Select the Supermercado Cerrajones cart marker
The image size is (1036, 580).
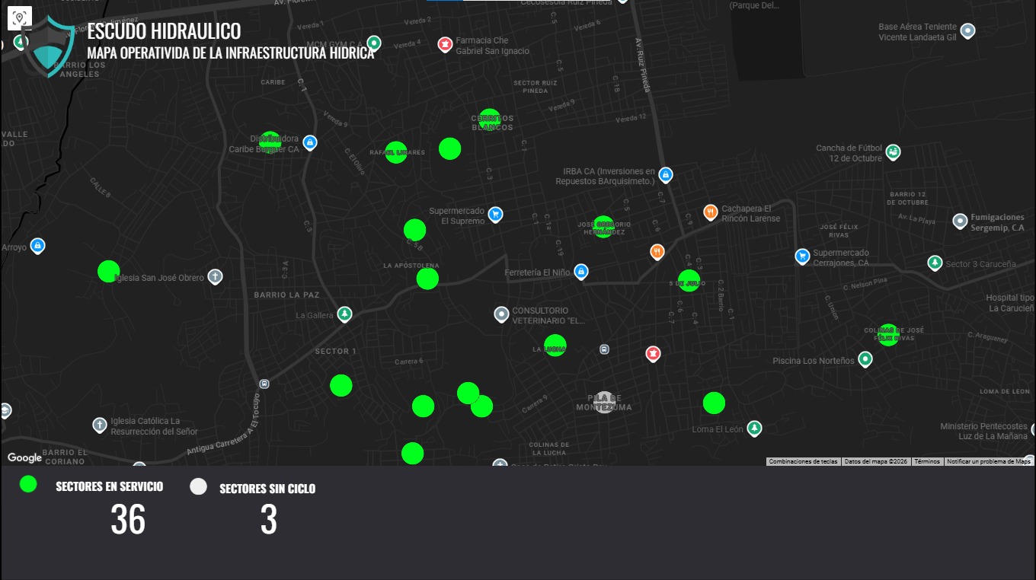801,257
